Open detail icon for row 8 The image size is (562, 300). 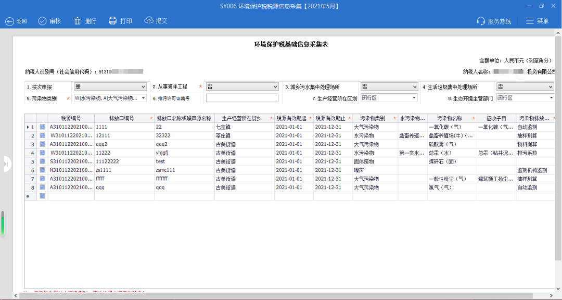(42, 187)
